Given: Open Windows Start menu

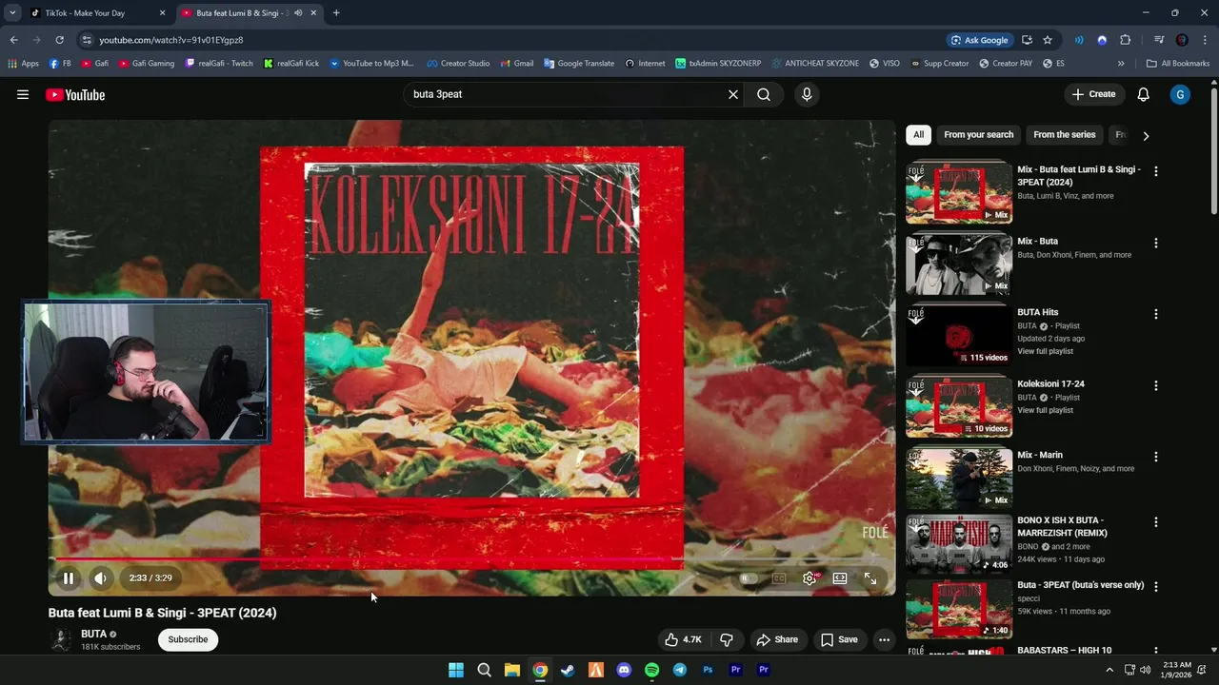Looking at the screenshot, I should pos(456,670).
